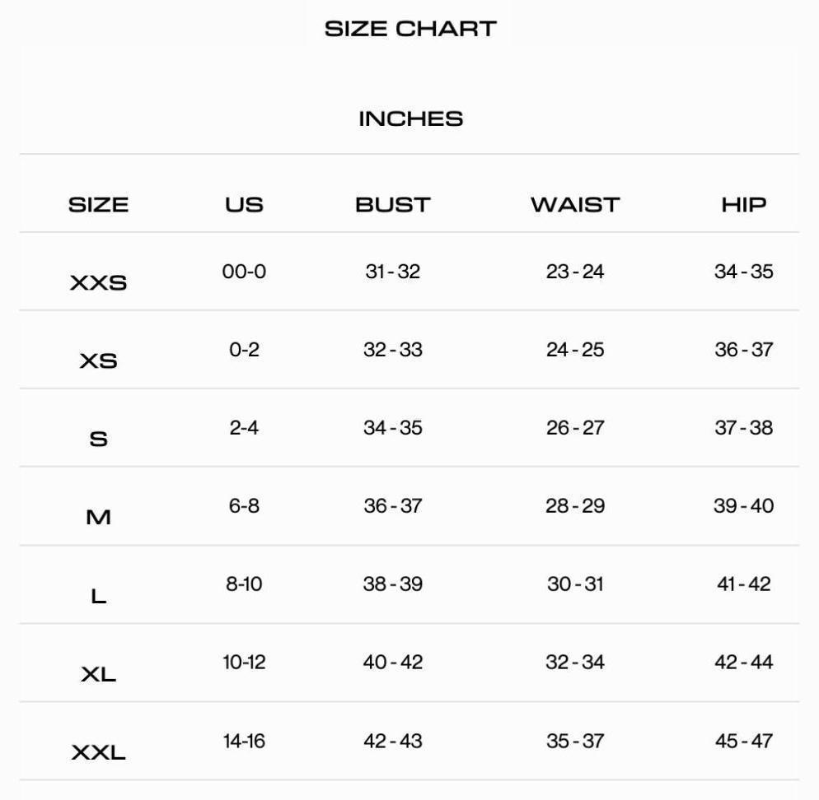The image size is (819, 800).
Task: Select the INCHES unit heading
Action: click(410, 119)
